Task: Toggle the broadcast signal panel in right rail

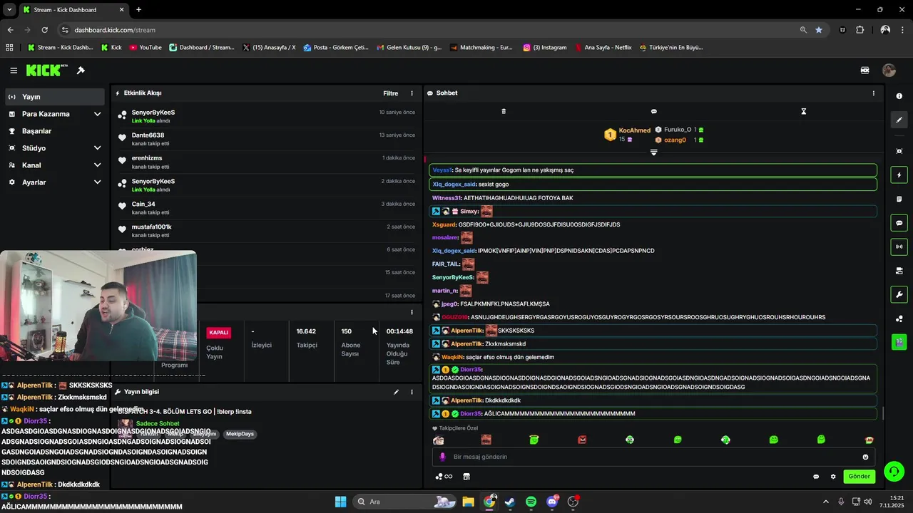Action: (x=899, y=247)
